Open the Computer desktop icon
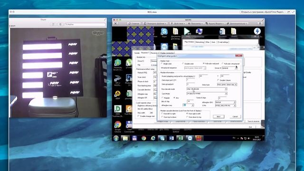The height and width of the screenshot is (171, 304). pyautogui.click(x=199, y=31)
